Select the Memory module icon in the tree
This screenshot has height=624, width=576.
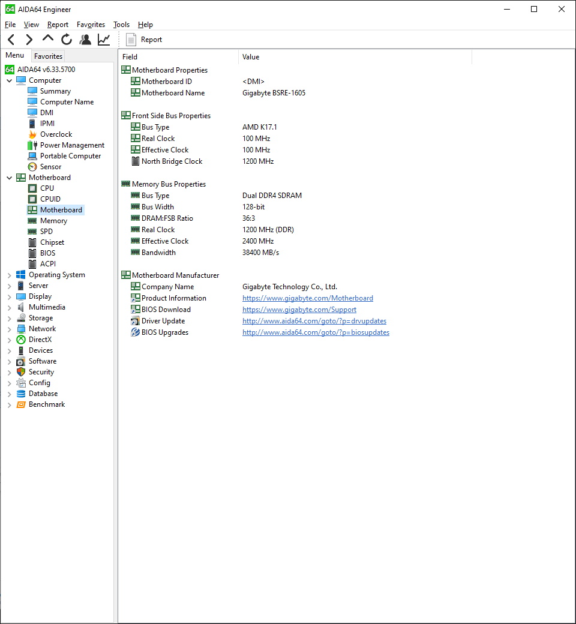pos(32,220)
